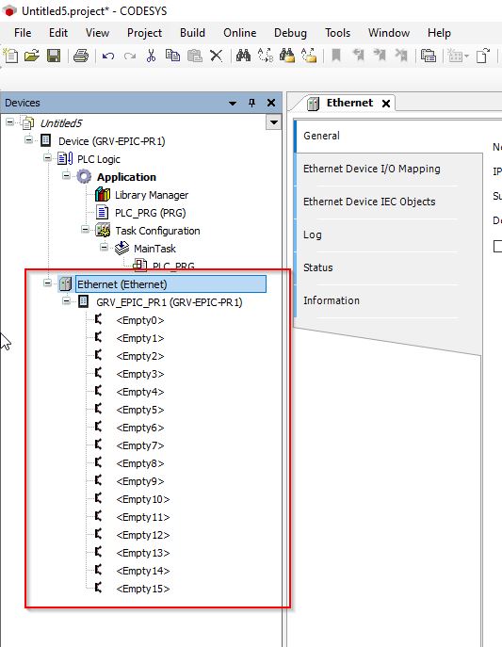
Task: Select MainTask in the tree
Action: point(154,249)
